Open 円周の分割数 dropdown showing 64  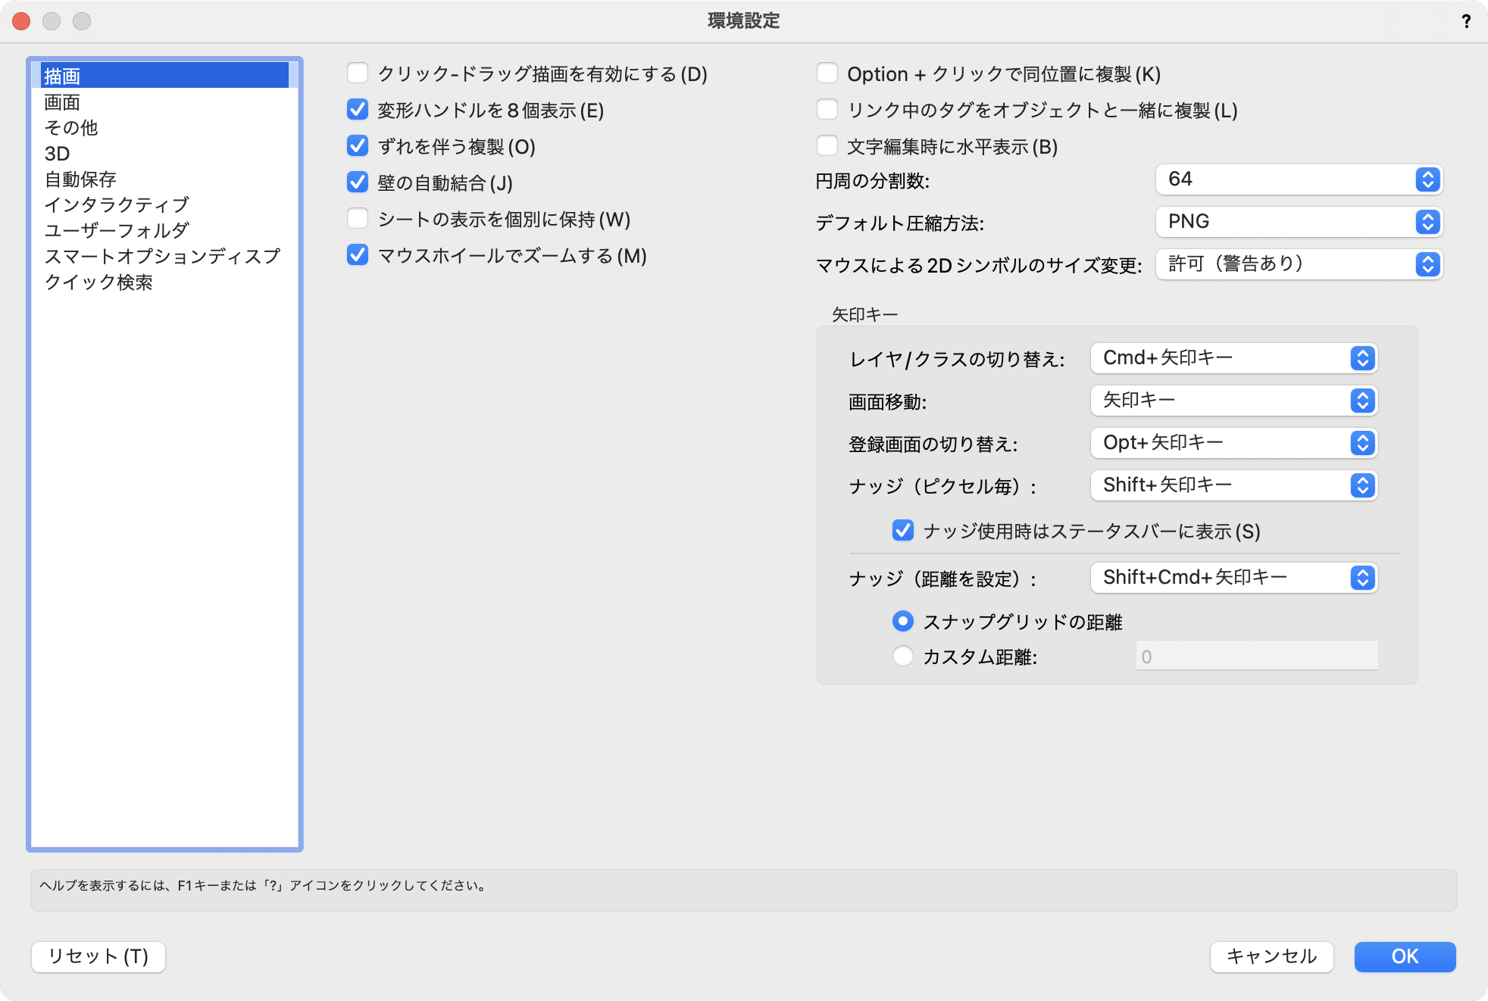click(x=1299, y=179)
